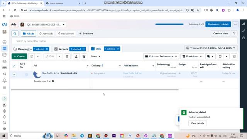Click the Windows Start button
The width and height of the screenshot is (247, 139).
pos(4,136)
